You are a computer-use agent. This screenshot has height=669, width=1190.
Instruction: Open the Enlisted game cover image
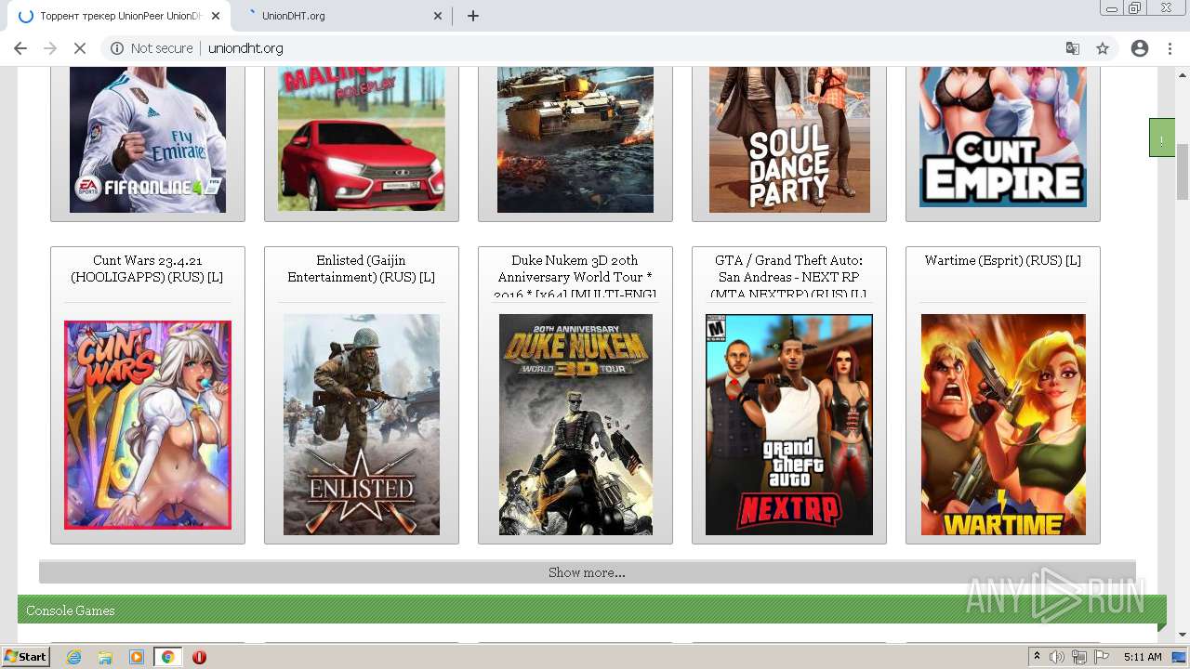pyautogui.click(x=362, y=425)
